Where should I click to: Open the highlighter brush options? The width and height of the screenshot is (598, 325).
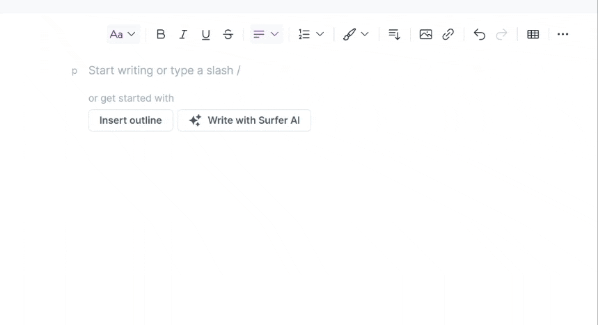pyautogui.click(x=349, y=34)
